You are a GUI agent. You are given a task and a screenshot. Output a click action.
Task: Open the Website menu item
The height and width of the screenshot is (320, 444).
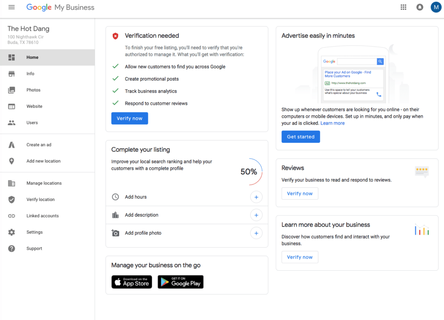tap(47, 106)
